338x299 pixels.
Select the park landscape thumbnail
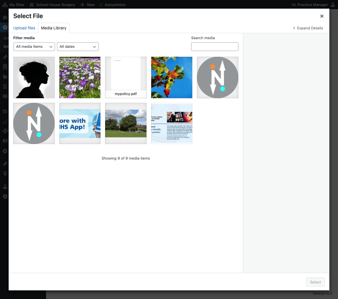[x=126, y=123]
